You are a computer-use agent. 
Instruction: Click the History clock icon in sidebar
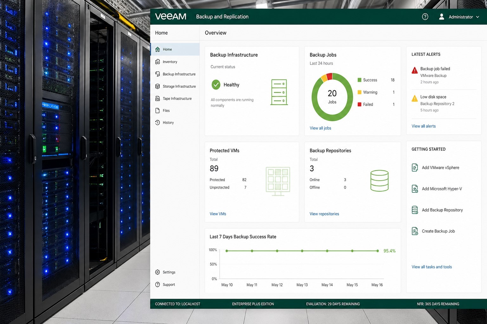pyautogui.click(x=158, y=122)
